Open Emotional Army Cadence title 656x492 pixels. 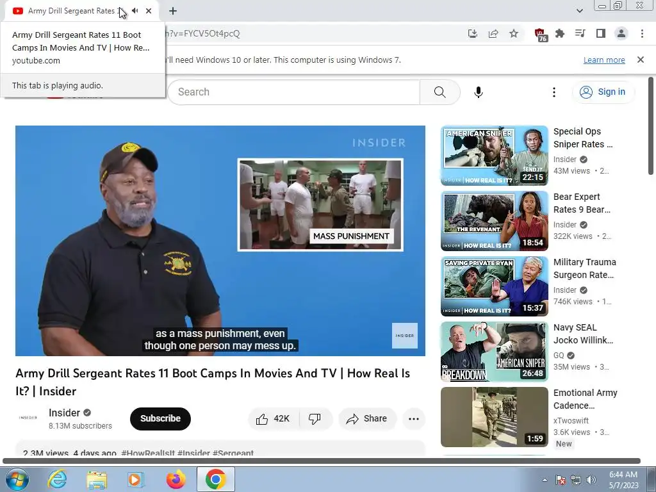[586, 398]
